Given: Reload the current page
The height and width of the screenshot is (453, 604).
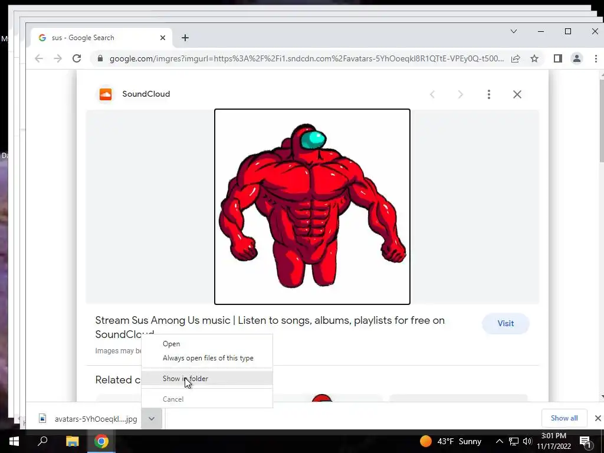Looking at the screenshot, I should click(x=77, y=58).
